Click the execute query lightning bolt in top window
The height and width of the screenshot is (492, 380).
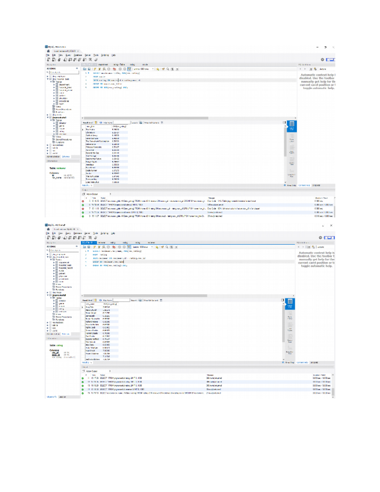coord(94,69)
